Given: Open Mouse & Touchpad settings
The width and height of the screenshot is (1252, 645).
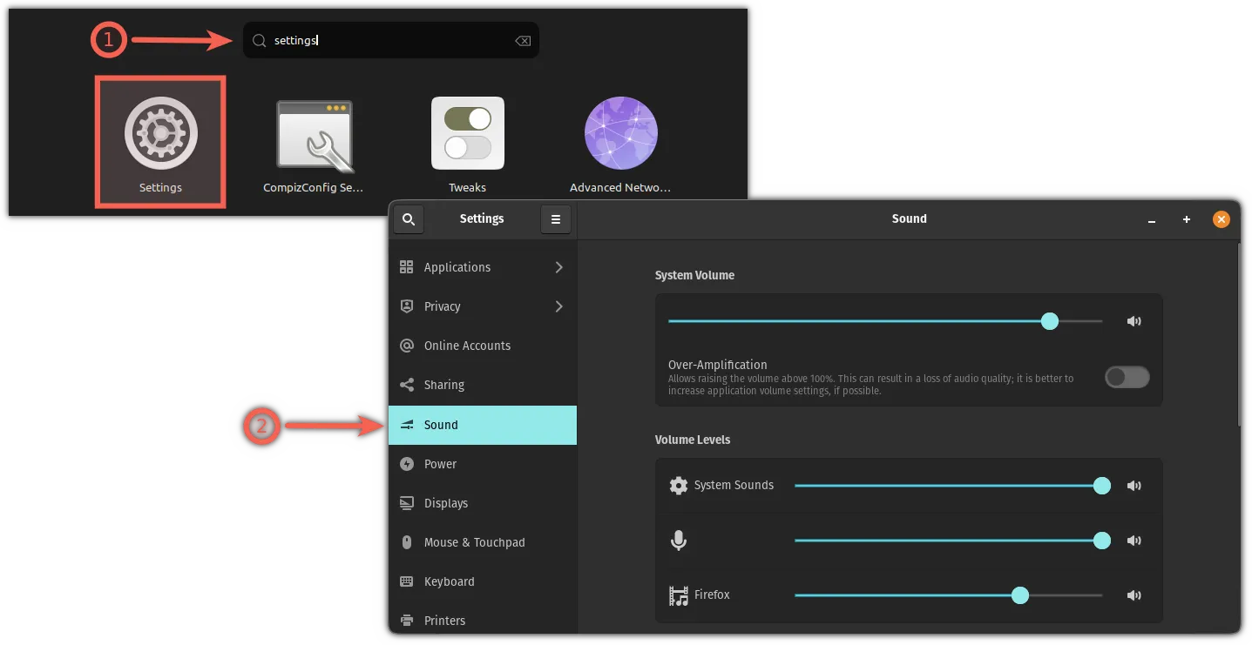Looking at the screenshot, I should pos(474,542).
